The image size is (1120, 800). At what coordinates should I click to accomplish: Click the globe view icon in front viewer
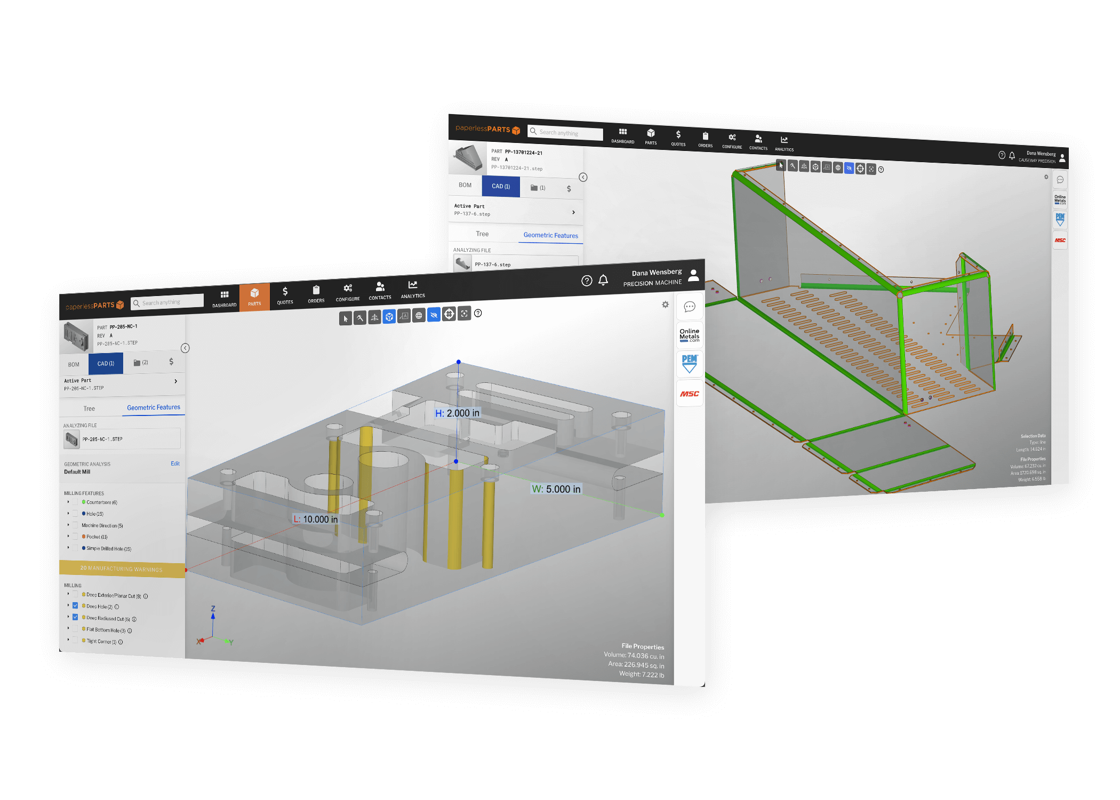pyautogui.click(x=419, y=316)
